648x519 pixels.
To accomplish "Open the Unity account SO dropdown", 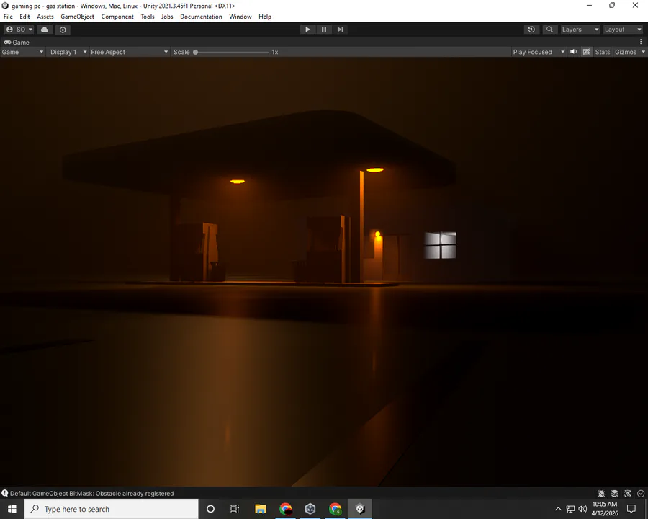I will (x=19, y=30).
